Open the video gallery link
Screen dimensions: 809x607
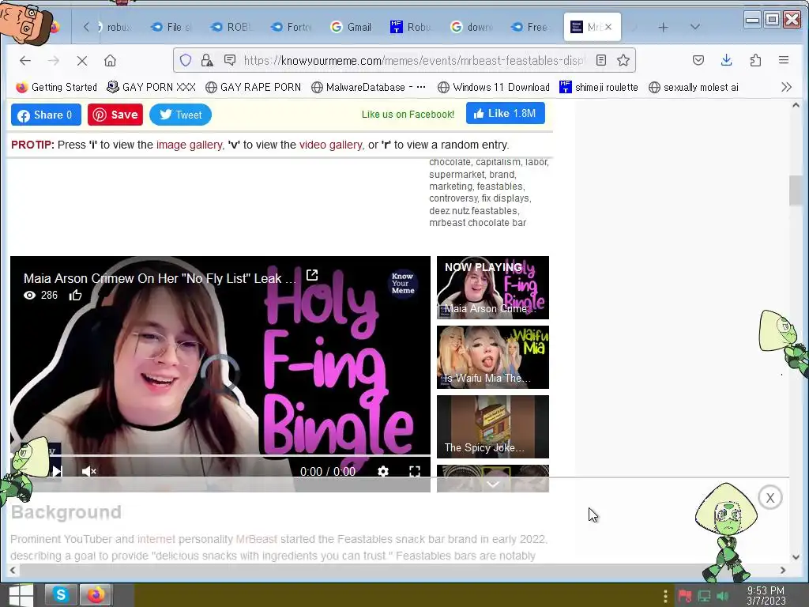pos(331,145)
